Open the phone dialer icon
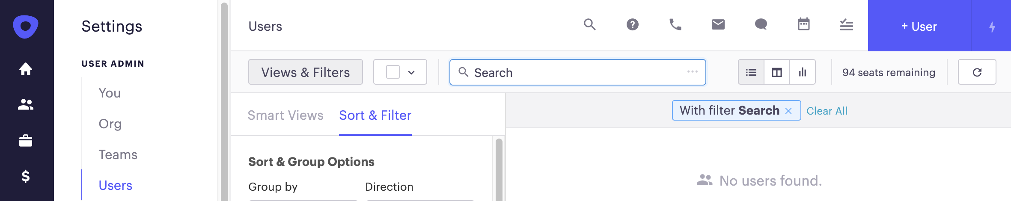This screenshot has width=1011, height=201. [x=675, y=25]
